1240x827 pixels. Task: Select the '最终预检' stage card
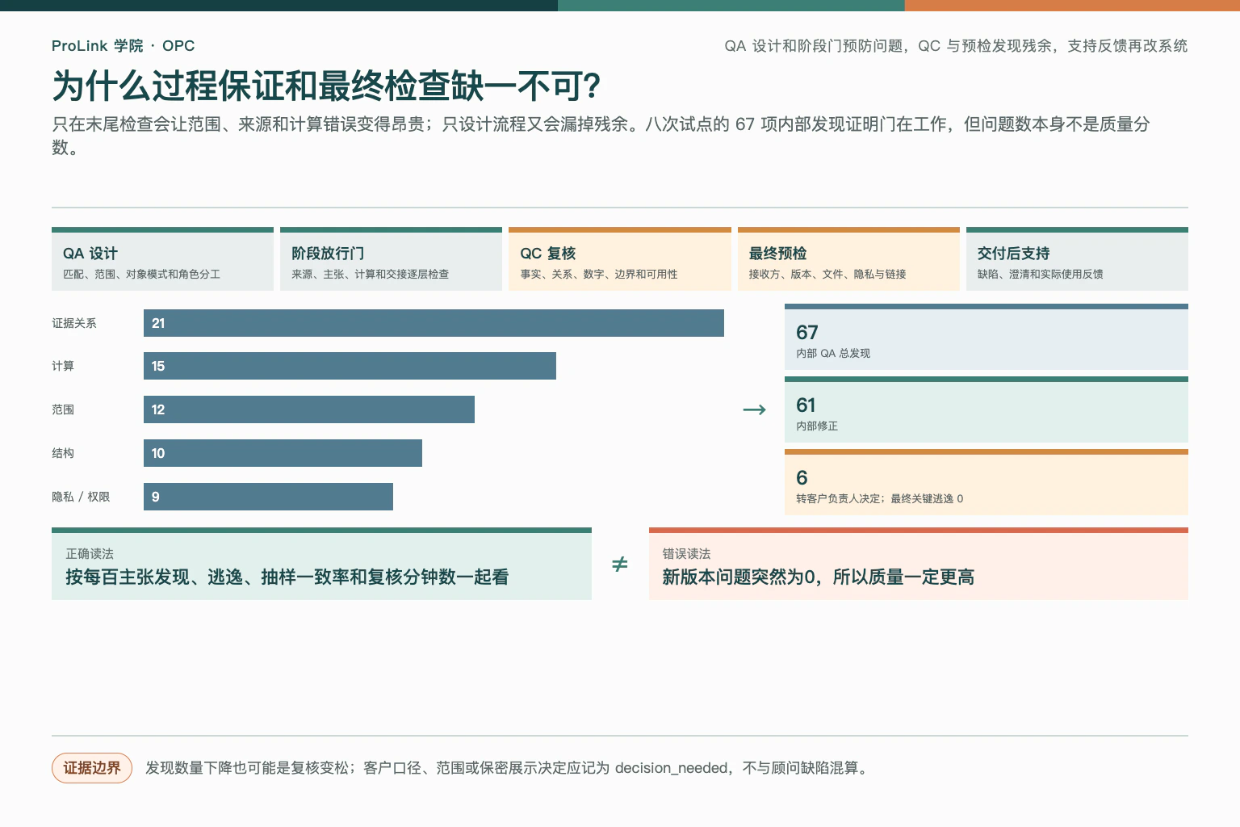click(848, 259)
